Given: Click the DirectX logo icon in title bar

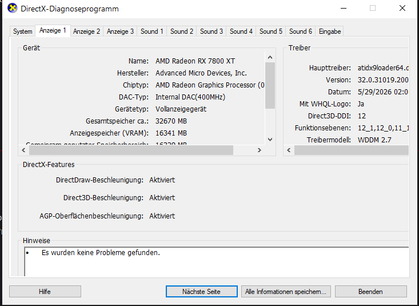Looking at the screenshot, I should [13, 8].
